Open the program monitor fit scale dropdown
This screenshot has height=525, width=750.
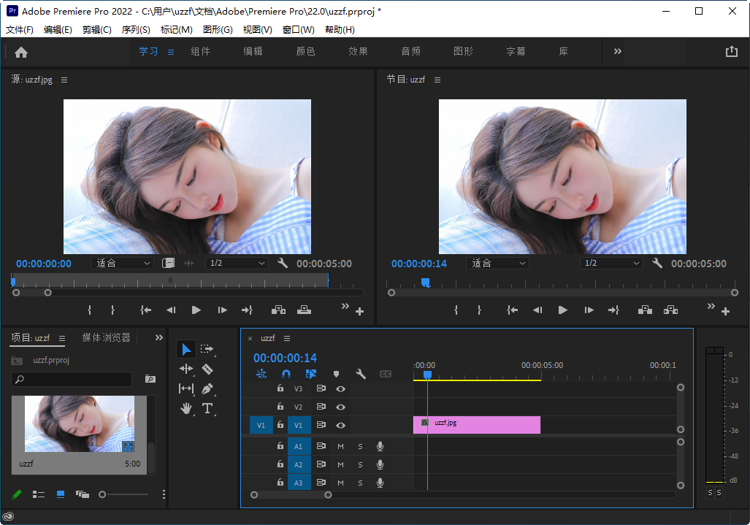(x=497, y=263)
